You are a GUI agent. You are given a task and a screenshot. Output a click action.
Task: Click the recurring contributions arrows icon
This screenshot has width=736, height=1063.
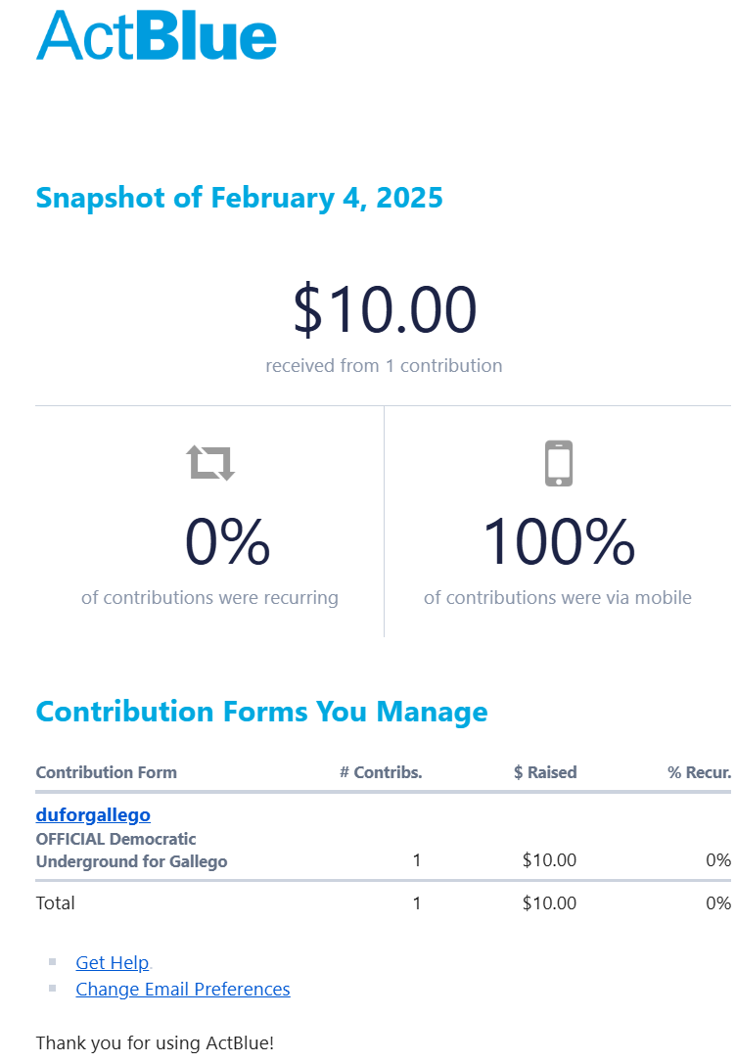point(211,462)
